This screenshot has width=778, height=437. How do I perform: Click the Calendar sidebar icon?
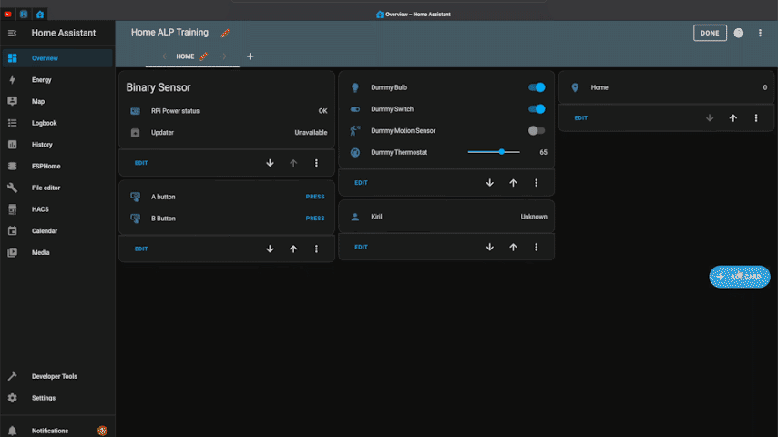[13, 230]
